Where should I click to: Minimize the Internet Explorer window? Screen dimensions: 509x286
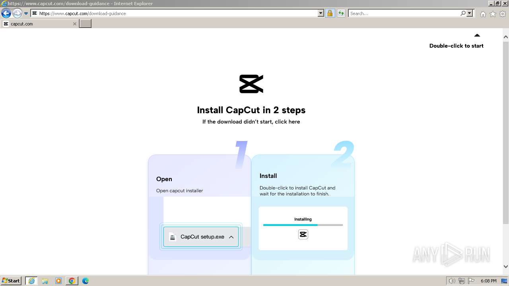(491, 3)
